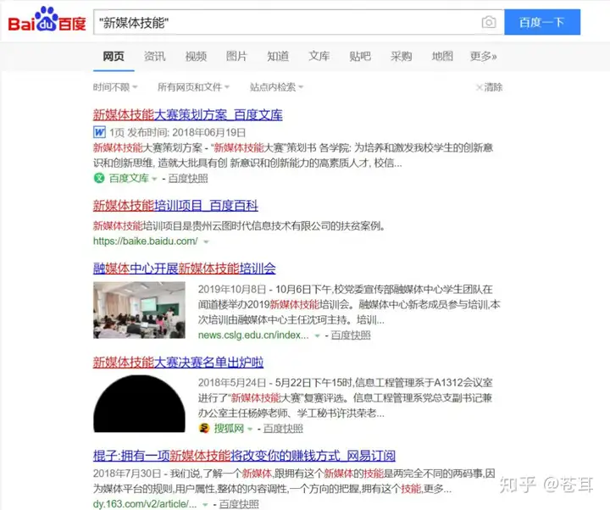Open the 站点内检索 dropdown
Screen dimensions: 610x510
(276, 87)
